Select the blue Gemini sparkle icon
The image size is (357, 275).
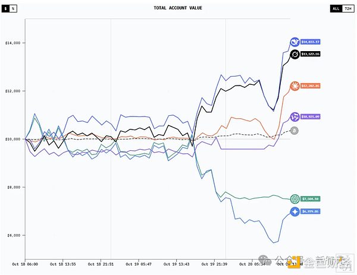pyautogui.click(x=294, y=211)
